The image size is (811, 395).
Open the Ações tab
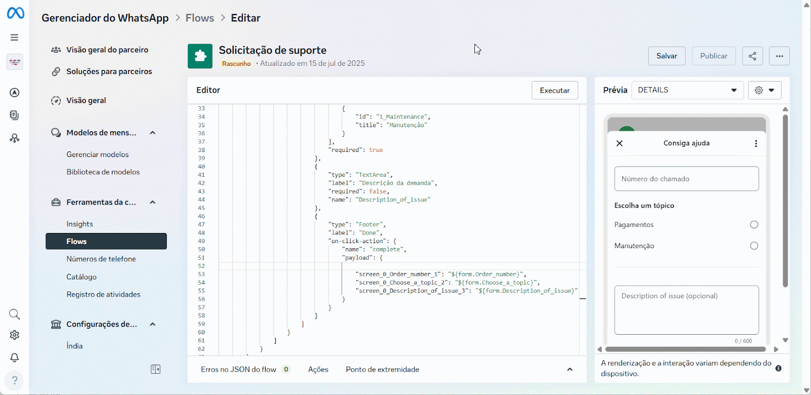click(318, 369)
